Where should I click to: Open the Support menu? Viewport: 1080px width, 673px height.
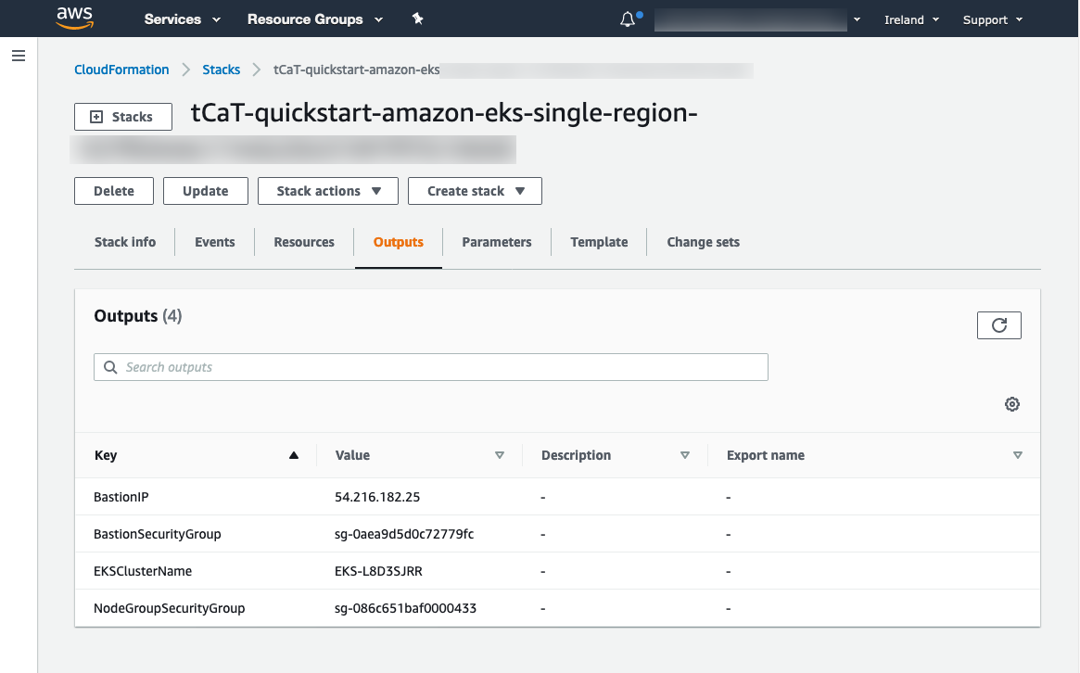click(x=993, y=20)
